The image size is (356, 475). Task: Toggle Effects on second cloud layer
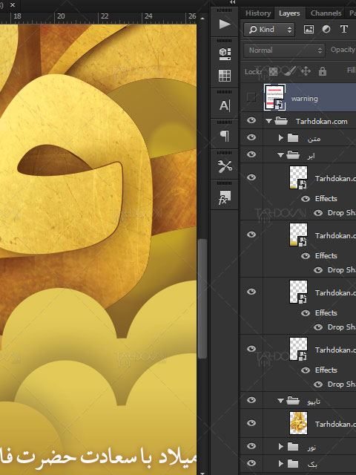click(x=306, y=256)
